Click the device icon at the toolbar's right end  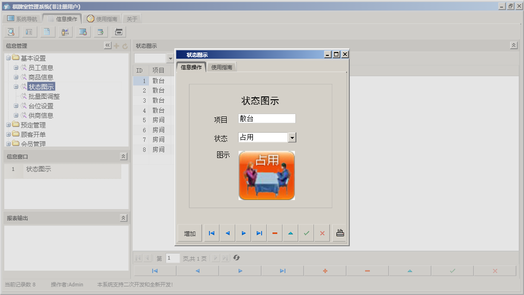coord(118,32)
